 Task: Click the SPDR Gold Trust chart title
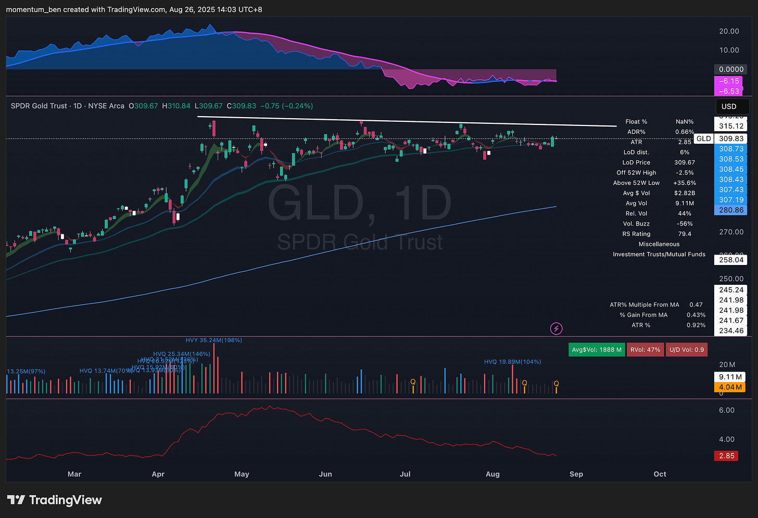[x=39, y=106]
